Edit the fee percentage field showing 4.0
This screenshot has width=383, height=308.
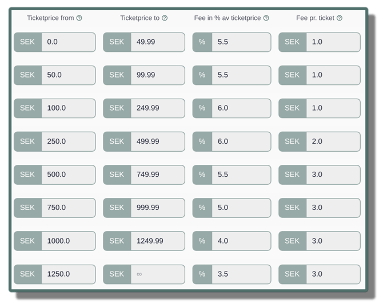[240, 241]
